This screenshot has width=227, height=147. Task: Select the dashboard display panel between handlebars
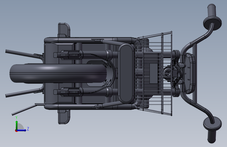point(190,73)
